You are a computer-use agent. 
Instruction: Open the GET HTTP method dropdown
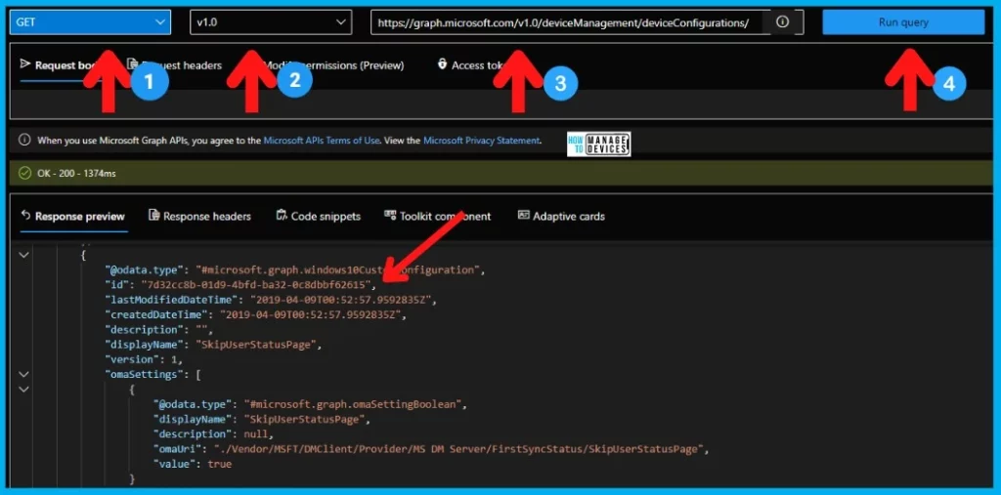[90, 22]
